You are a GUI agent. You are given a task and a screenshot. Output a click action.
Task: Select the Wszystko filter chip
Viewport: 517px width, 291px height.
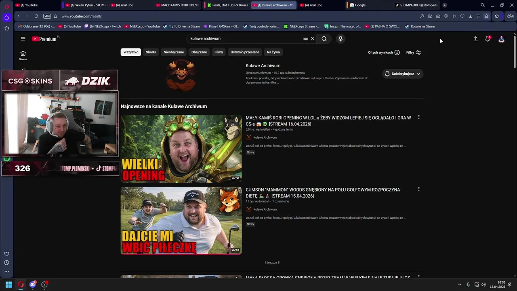[x=131, y=52]
